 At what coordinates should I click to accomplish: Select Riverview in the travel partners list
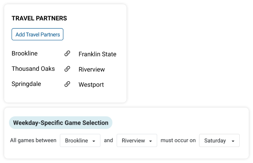pyautogui.click(x=92, y=70)
